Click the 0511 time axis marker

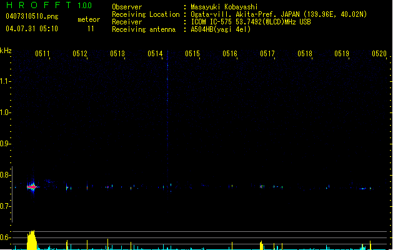coord(42,54)
